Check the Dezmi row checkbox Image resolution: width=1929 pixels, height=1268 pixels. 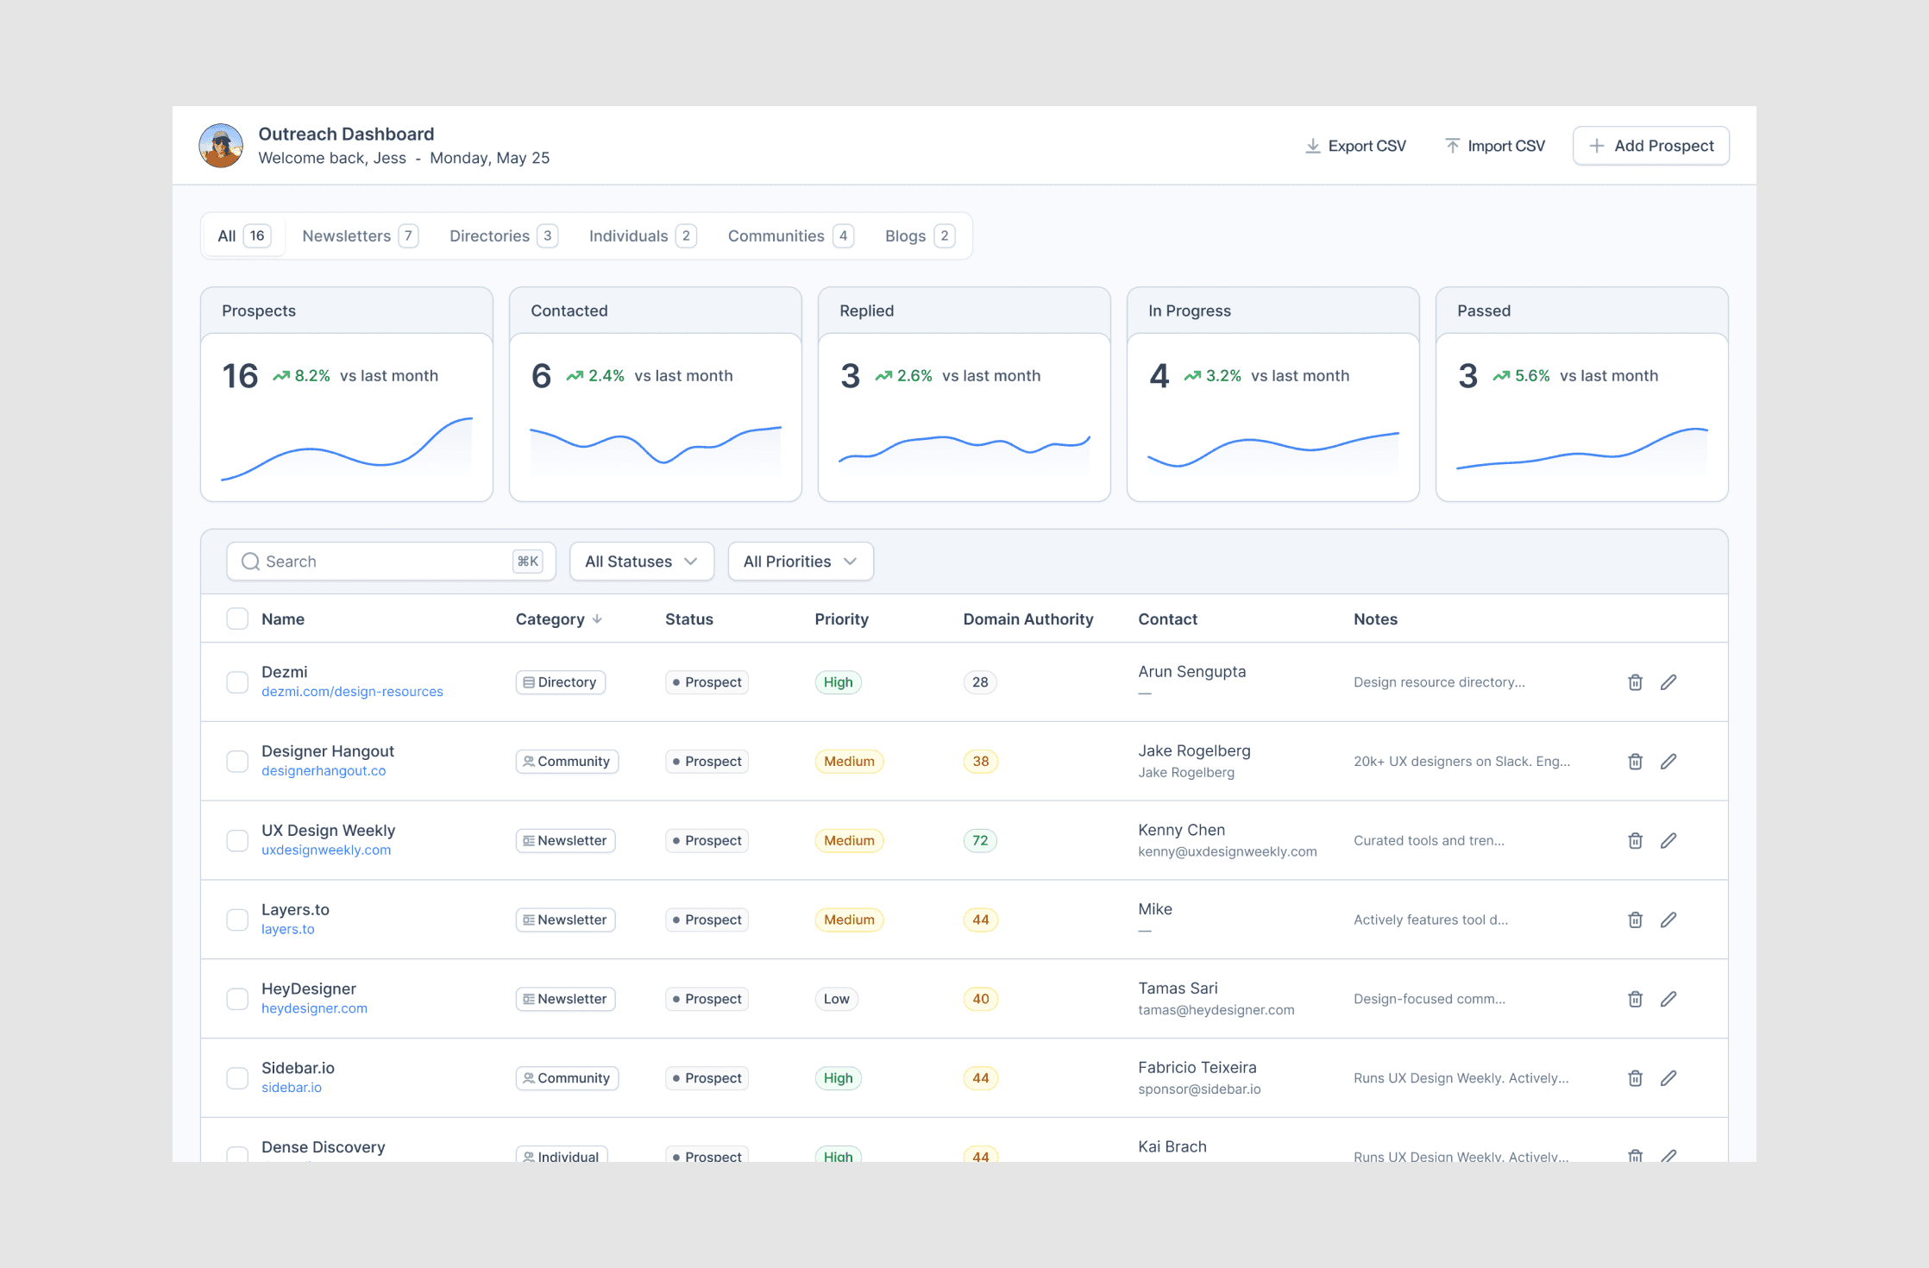pos(237,682)
